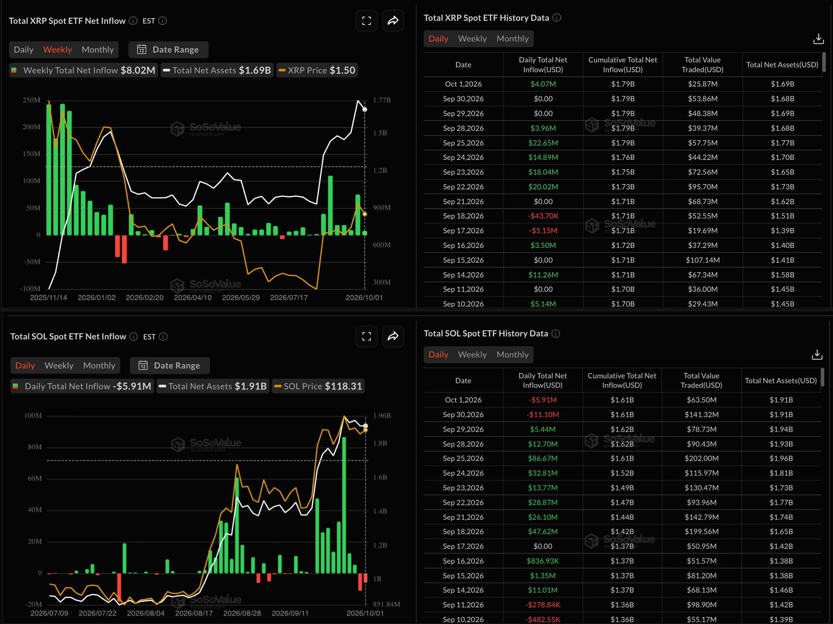This screenshot has height=624, width=833.
Task: Open info icon beside SOL History Data
Action: click(x=556, y=333)
